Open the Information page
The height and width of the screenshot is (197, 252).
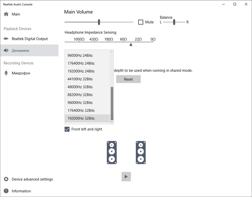29,191
